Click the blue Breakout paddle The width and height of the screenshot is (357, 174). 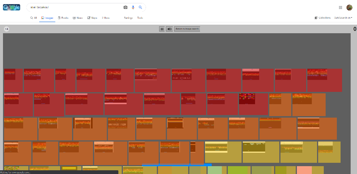[177, 165]
